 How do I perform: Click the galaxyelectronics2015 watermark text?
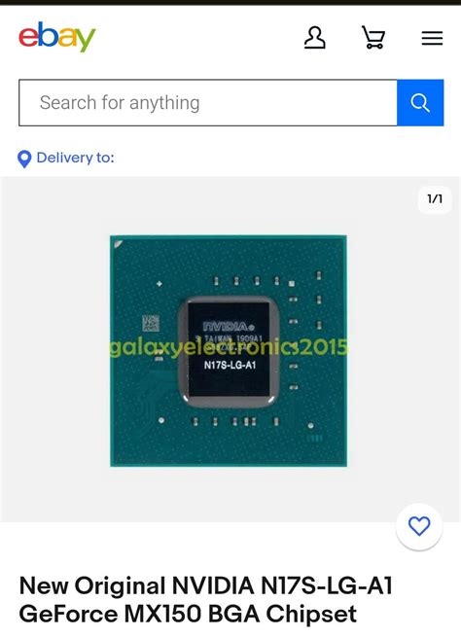(x=229, y=347)
